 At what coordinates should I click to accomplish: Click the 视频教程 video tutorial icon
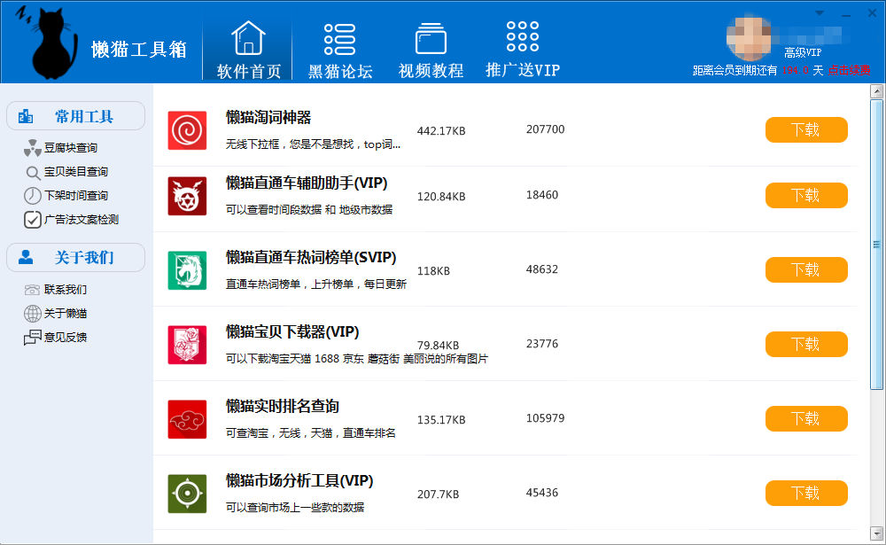tap(431, 39)
